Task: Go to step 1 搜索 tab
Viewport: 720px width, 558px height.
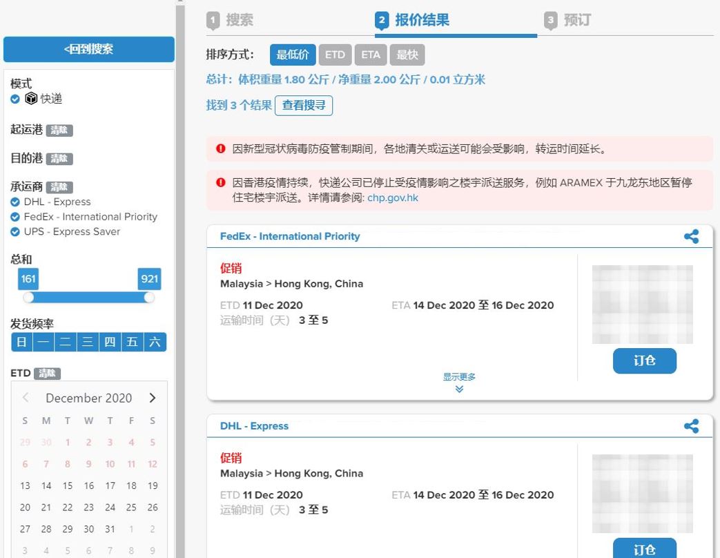Action: (x=230, y=20)
